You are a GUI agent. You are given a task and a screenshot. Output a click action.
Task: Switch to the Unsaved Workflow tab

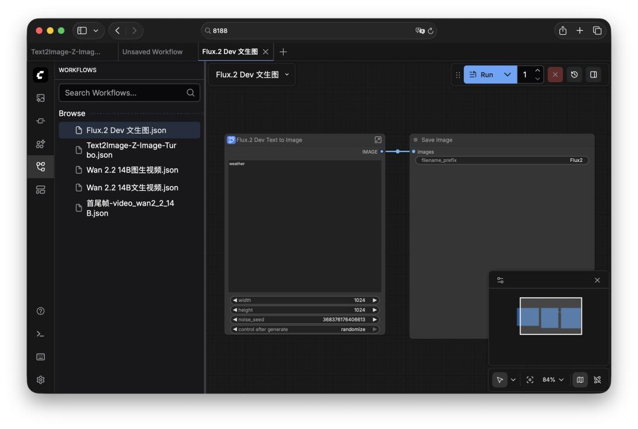pos(152,52)
